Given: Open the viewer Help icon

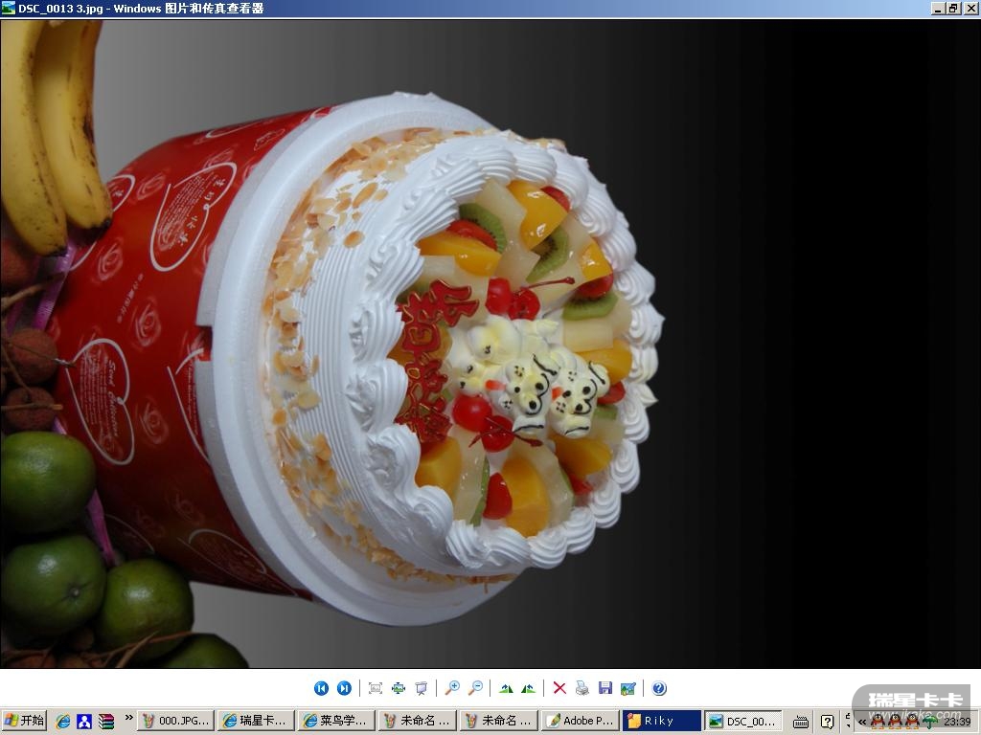Looking at the screenshot, I should coord(659,688).
